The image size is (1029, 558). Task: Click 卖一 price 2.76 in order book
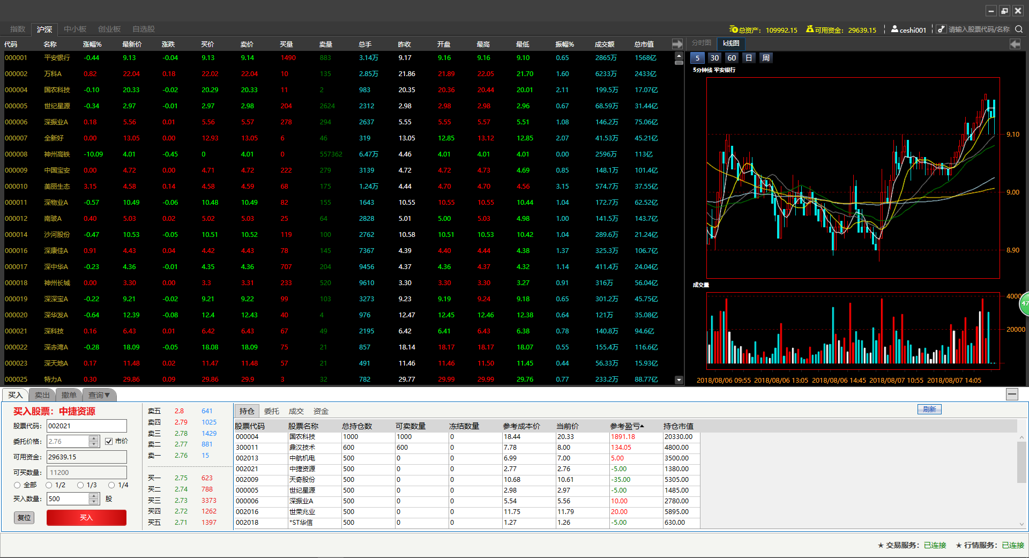(181, 455)
